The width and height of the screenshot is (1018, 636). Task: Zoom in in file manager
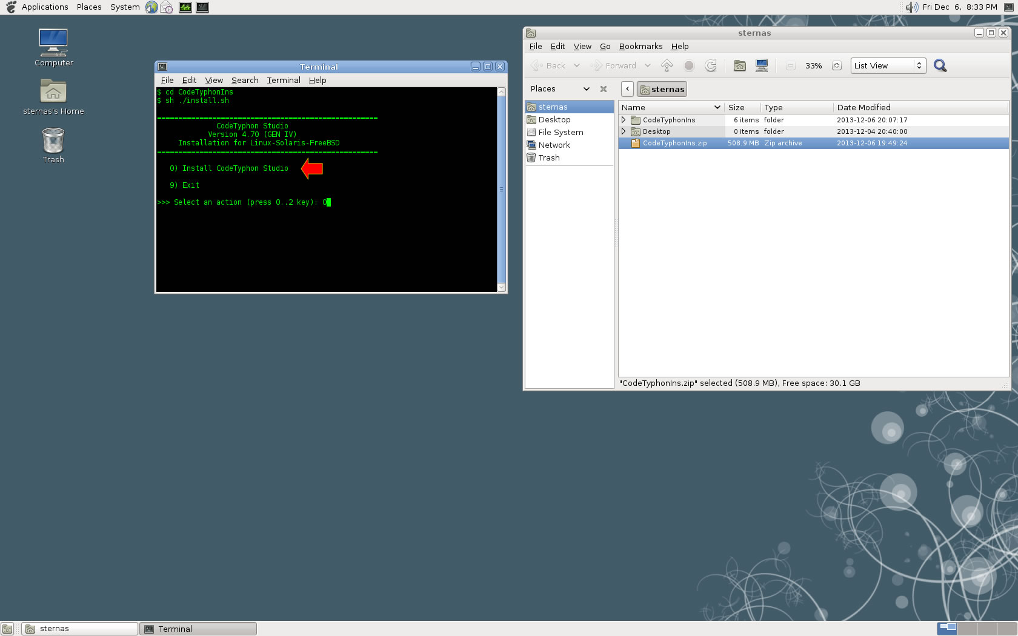click(837, 65)
